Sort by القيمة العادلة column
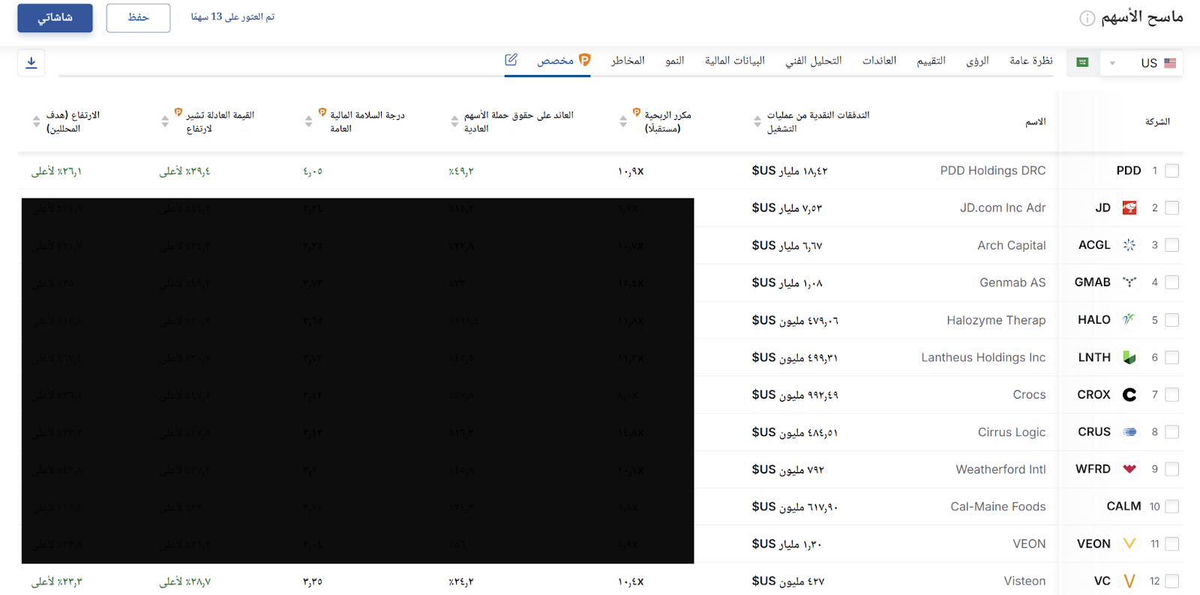Image resolution: width=1200 pixels, height=595 pixels. pyautogui.click(x=165, y=121)
